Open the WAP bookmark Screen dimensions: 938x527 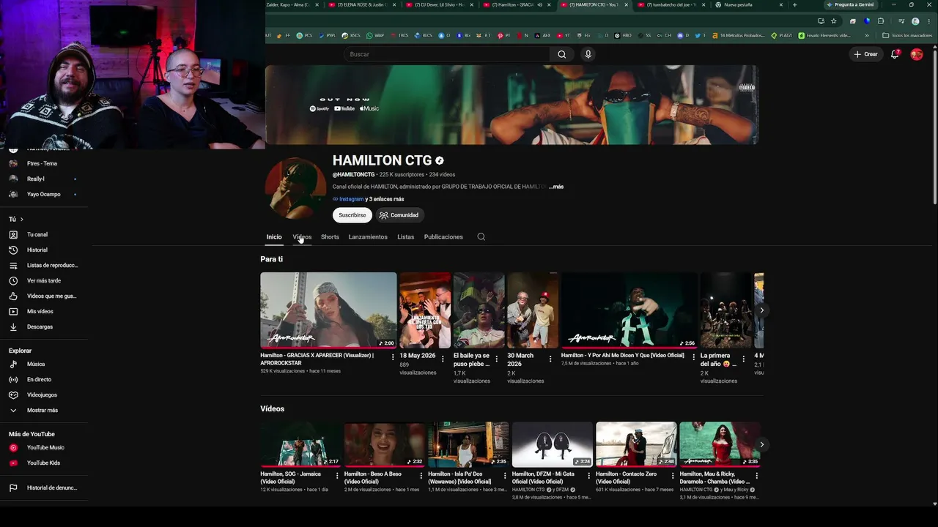(x=374, y=35)
